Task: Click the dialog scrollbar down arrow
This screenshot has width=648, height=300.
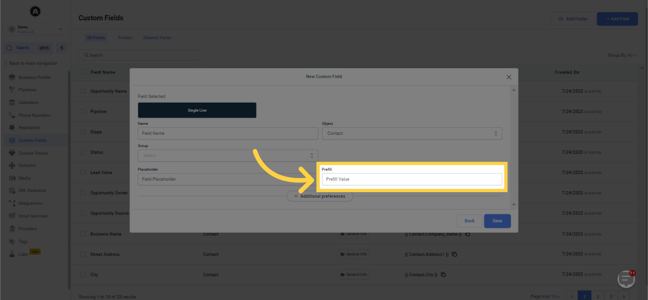Action: click(514, 204)
